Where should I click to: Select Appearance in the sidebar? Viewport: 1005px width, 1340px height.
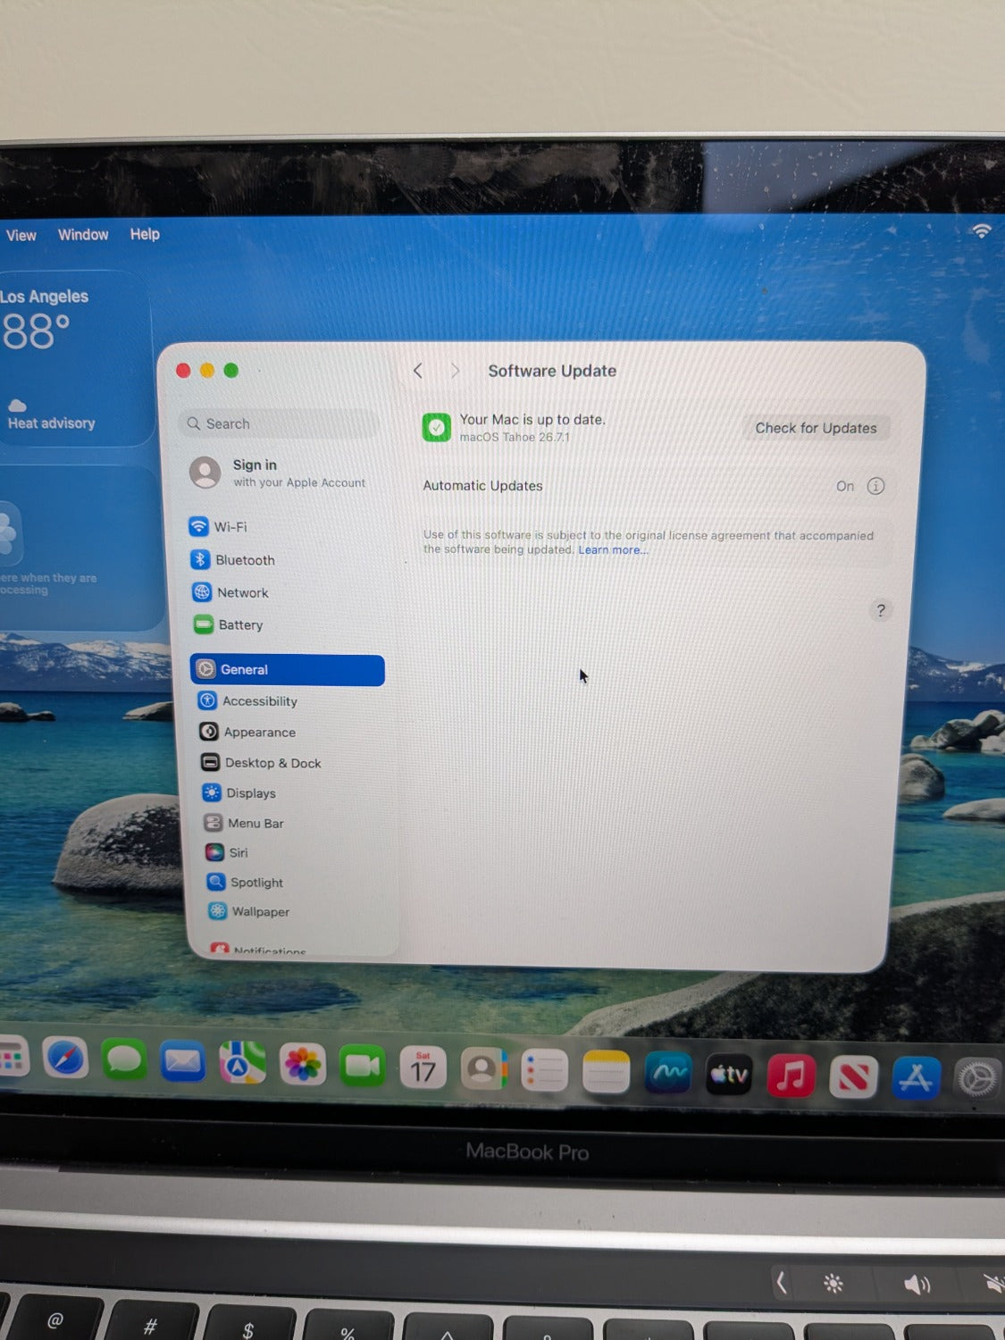tap(248, 733)
